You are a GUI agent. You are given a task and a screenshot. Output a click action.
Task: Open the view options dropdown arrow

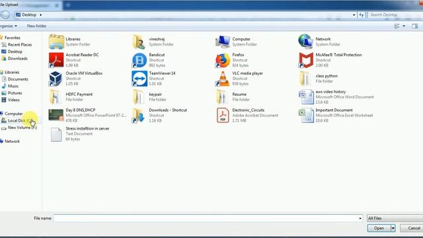pyautogui.click(x=404, y=26)
